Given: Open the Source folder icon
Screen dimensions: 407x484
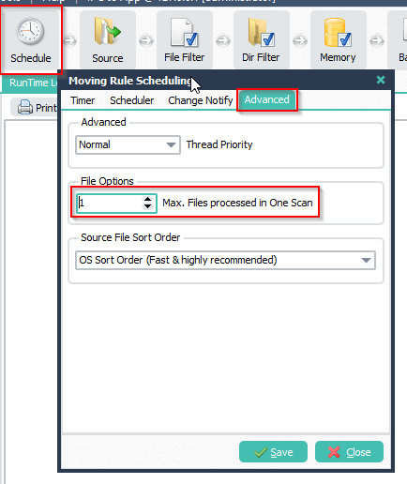Looking at the screenshot, I should coord(107,31).
